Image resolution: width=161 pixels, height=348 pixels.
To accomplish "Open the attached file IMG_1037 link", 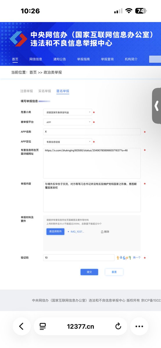I will pyautogui.click(x=77, y=232).
